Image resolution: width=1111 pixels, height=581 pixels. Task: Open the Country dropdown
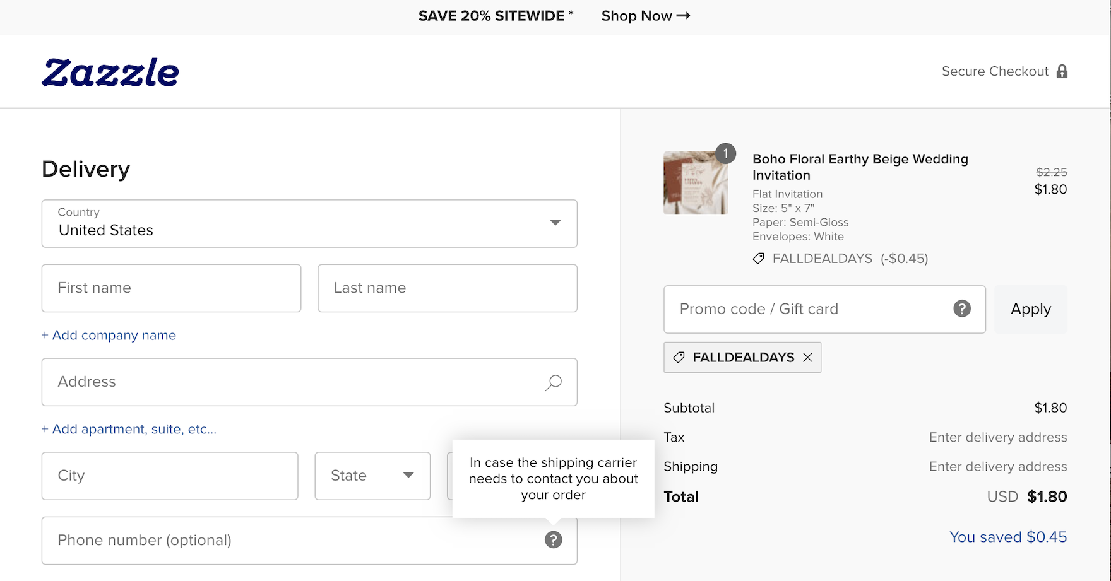click(309, 224)
